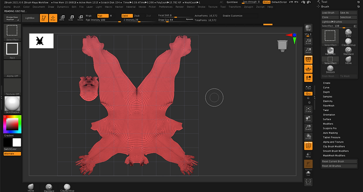Open the Rect stroke type thumbnail
Image resolution: width=363 pixels, height=192 pixels.
pos(12,50)
